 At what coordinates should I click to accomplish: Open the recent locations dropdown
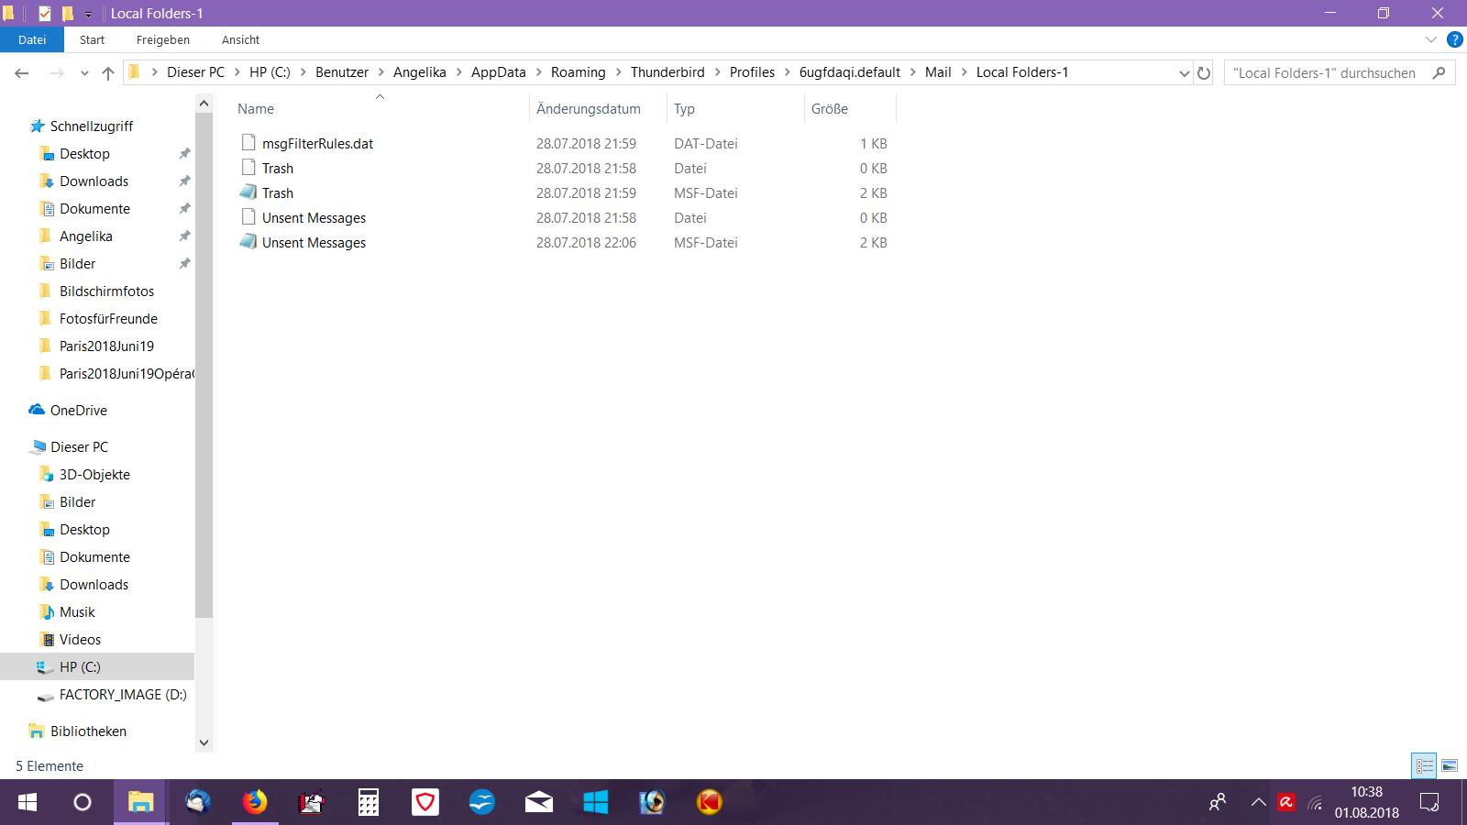[84, 73]
